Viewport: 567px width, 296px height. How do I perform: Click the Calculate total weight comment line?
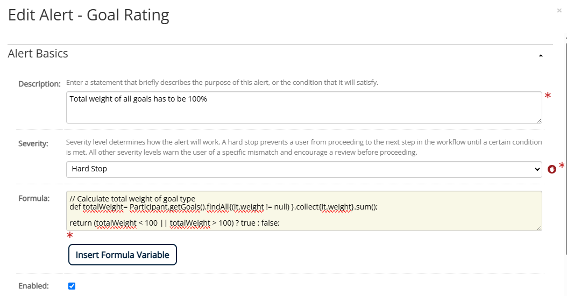[132, 199]
